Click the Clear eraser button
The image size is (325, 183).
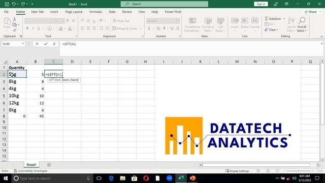(x=271, y=29)
